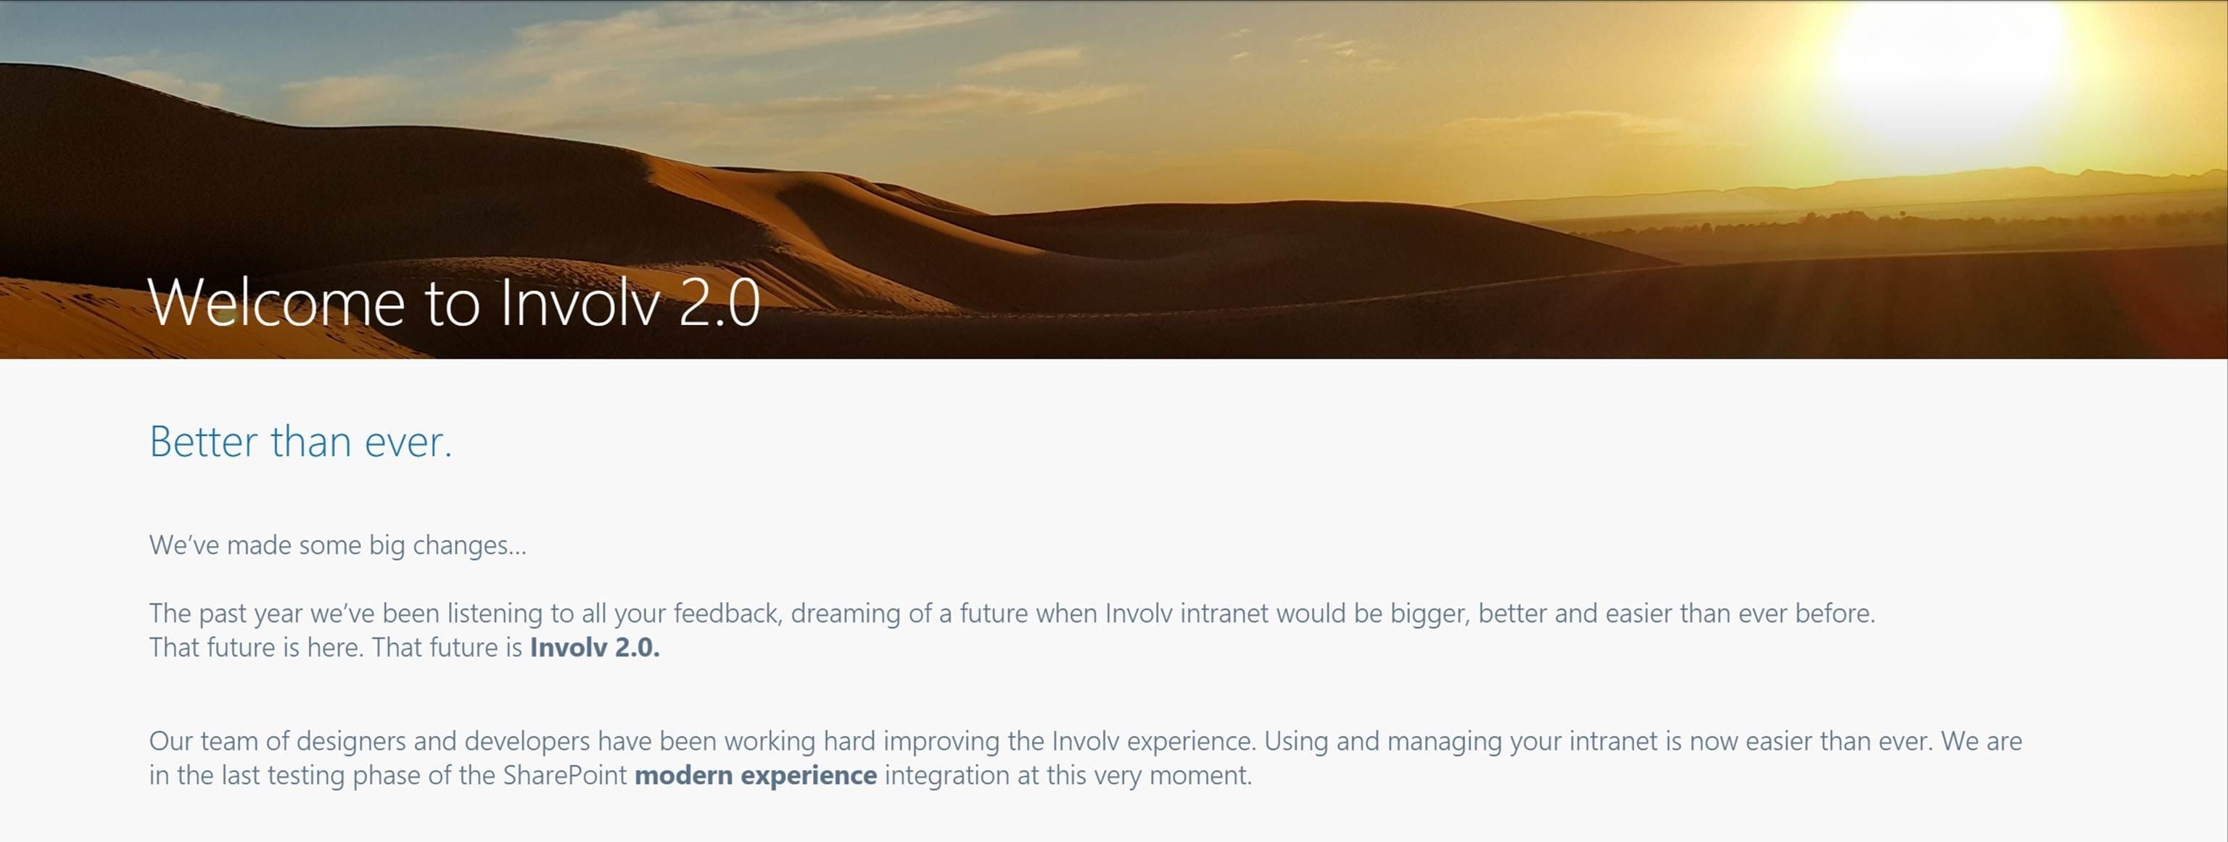Click the "Welcome to Involv 2.0" banner title
Screen dimensions: 2228x842
(x=453, y=302)
